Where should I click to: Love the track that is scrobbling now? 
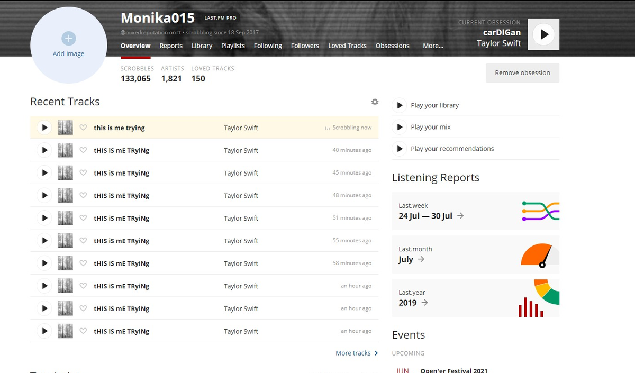pos(83,128)
